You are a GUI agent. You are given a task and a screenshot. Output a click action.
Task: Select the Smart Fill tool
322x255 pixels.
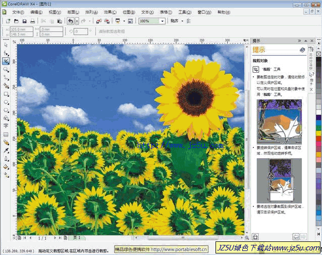click(x=6, y=86)
